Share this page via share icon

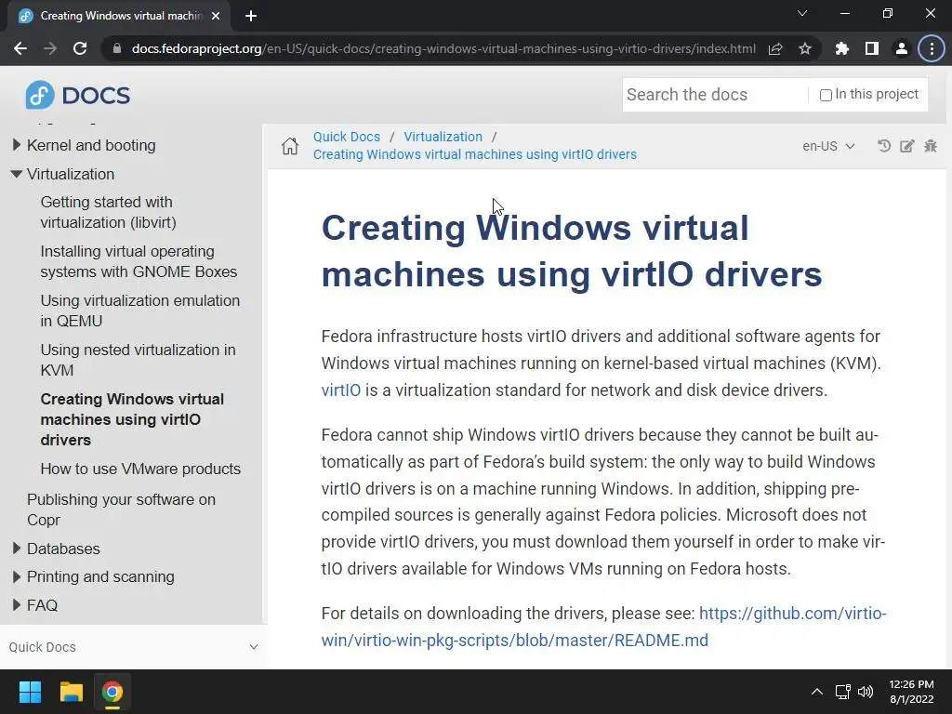[x=775, y=48]
